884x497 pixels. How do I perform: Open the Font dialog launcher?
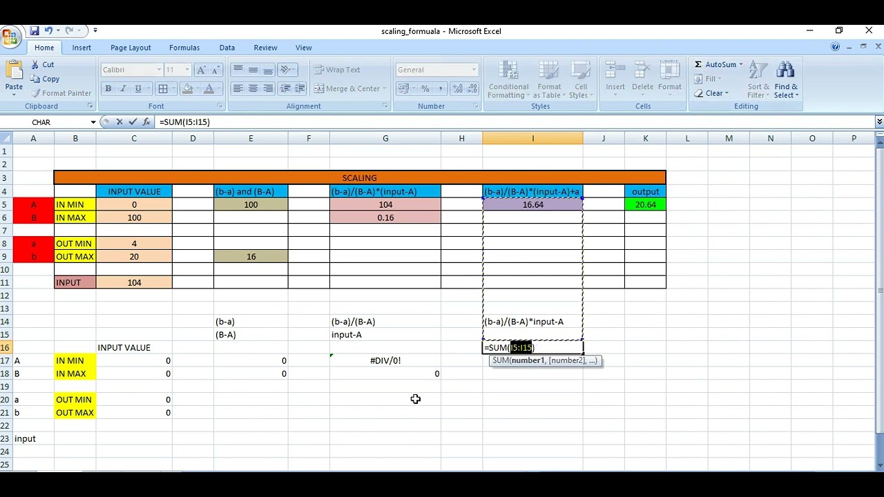pyautogui.click(x=220, y=106)
